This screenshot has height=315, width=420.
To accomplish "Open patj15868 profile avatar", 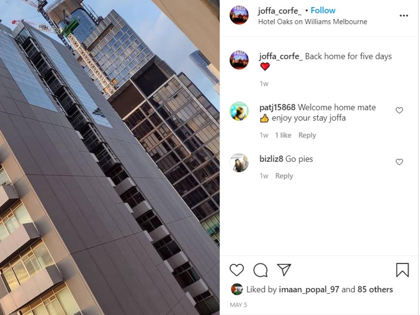I will point(239,111).
